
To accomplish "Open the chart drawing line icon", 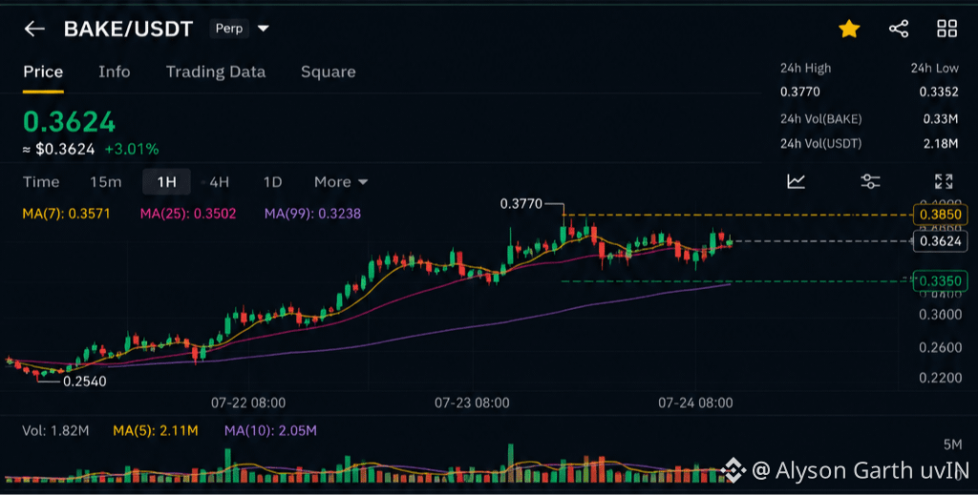I will point(796,181).
